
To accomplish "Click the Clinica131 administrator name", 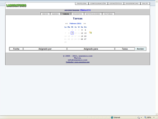I will [85, 10].
